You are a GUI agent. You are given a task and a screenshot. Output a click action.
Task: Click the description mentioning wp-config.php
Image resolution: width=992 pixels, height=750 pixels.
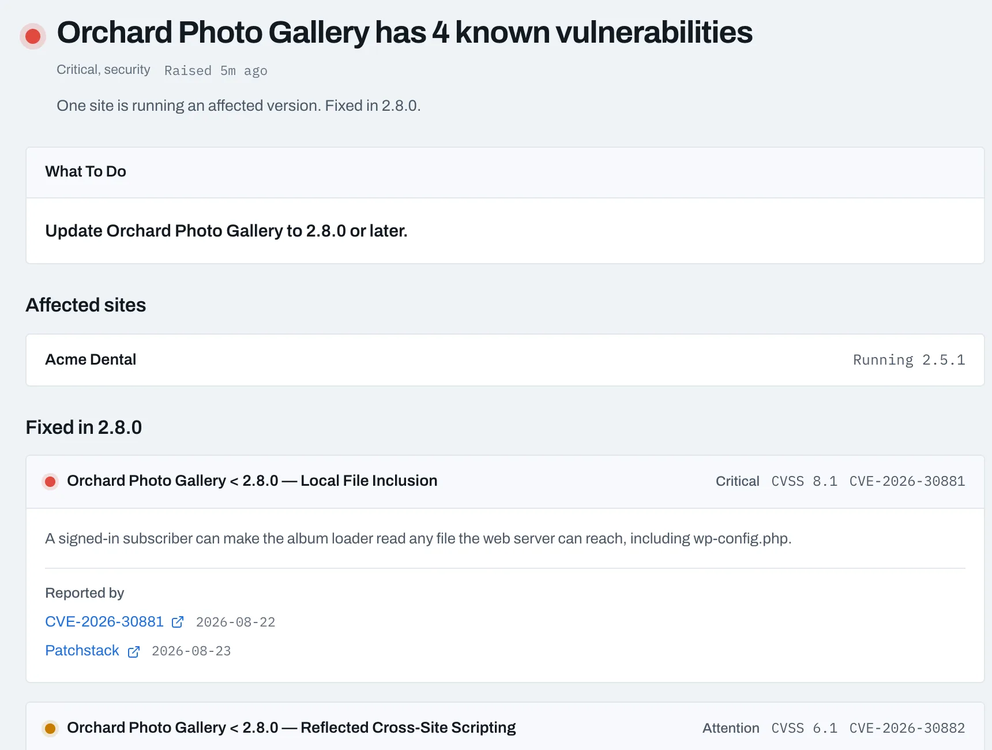[x=418, y=538]
